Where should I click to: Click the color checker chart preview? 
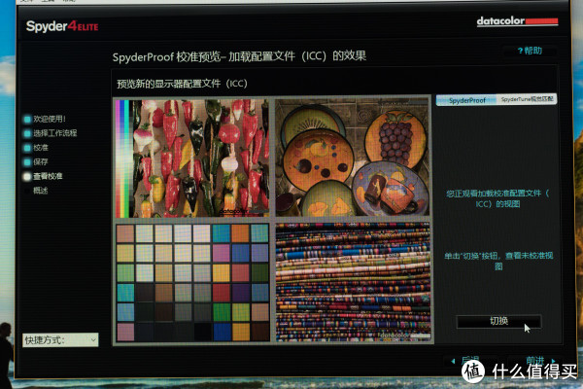point(192,282)
